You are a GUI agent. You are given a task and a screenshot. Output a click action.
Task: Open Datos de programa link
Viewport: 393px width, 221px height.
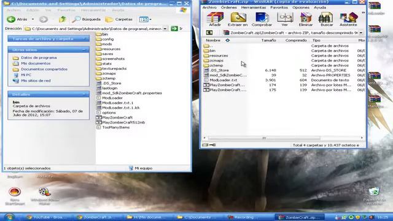[39, 58]
